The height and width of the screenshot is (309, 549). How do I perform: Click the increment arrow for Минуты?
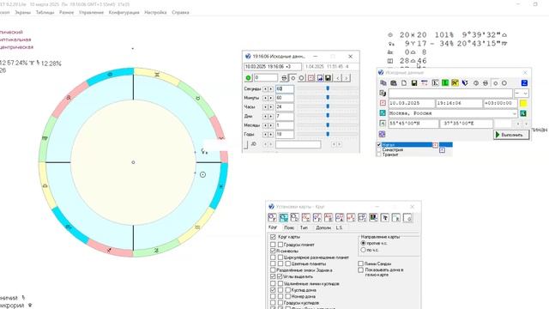pyautogui.click(x=270, y=98)
